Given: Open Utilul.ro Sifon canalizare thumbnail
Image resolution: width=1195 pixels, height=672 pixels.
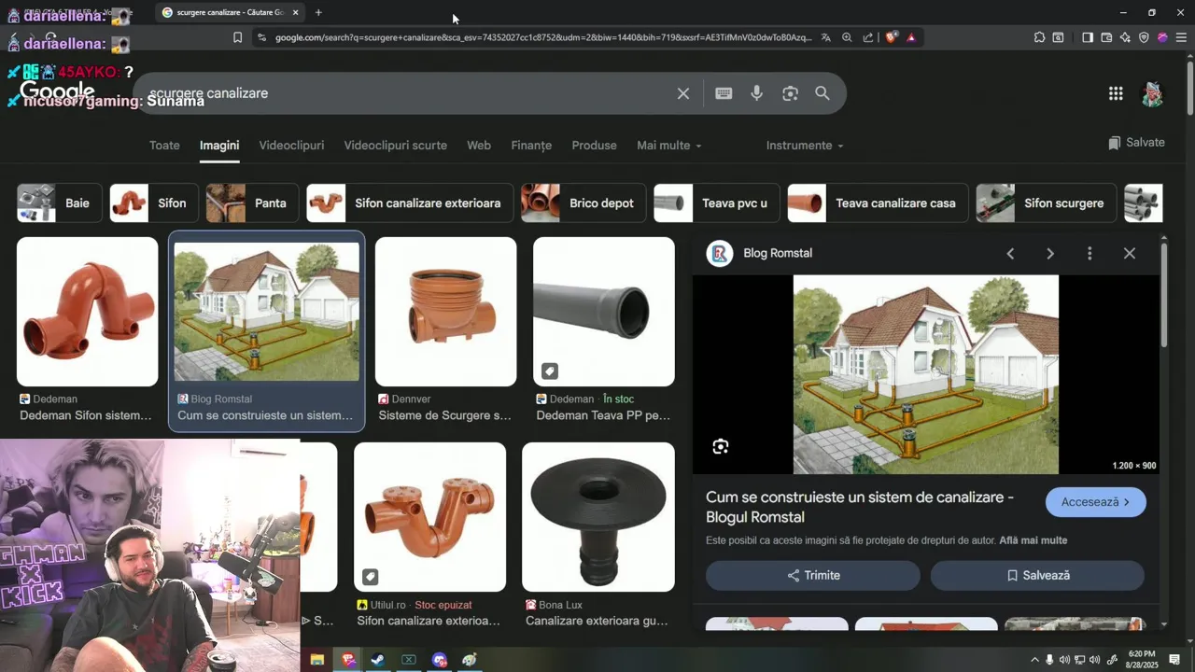Looking at the screenshot, I should click(x=429, y=517).
